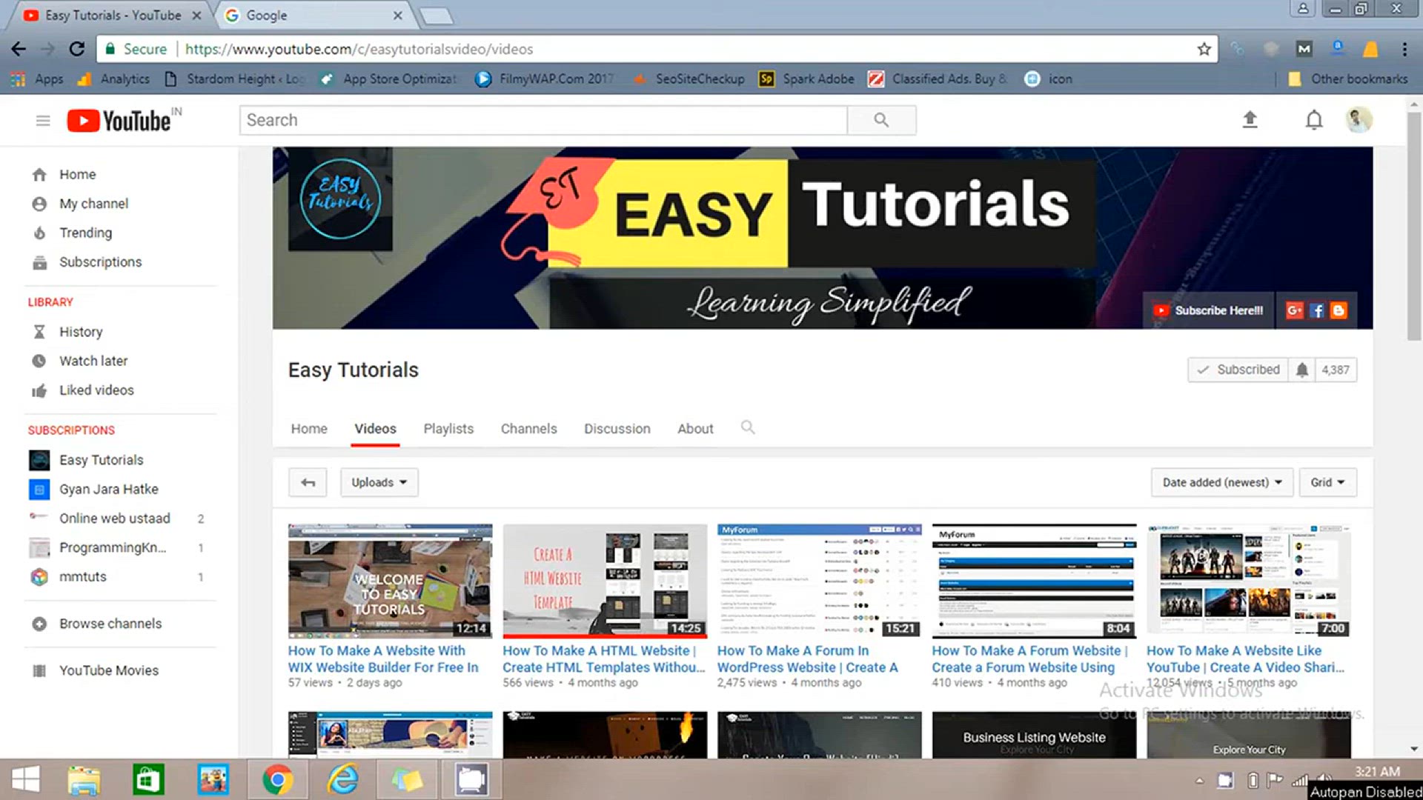Viewport: 1423px width, 800px height.
Task: Go back with browser back arrow
Action: point(19,49)
